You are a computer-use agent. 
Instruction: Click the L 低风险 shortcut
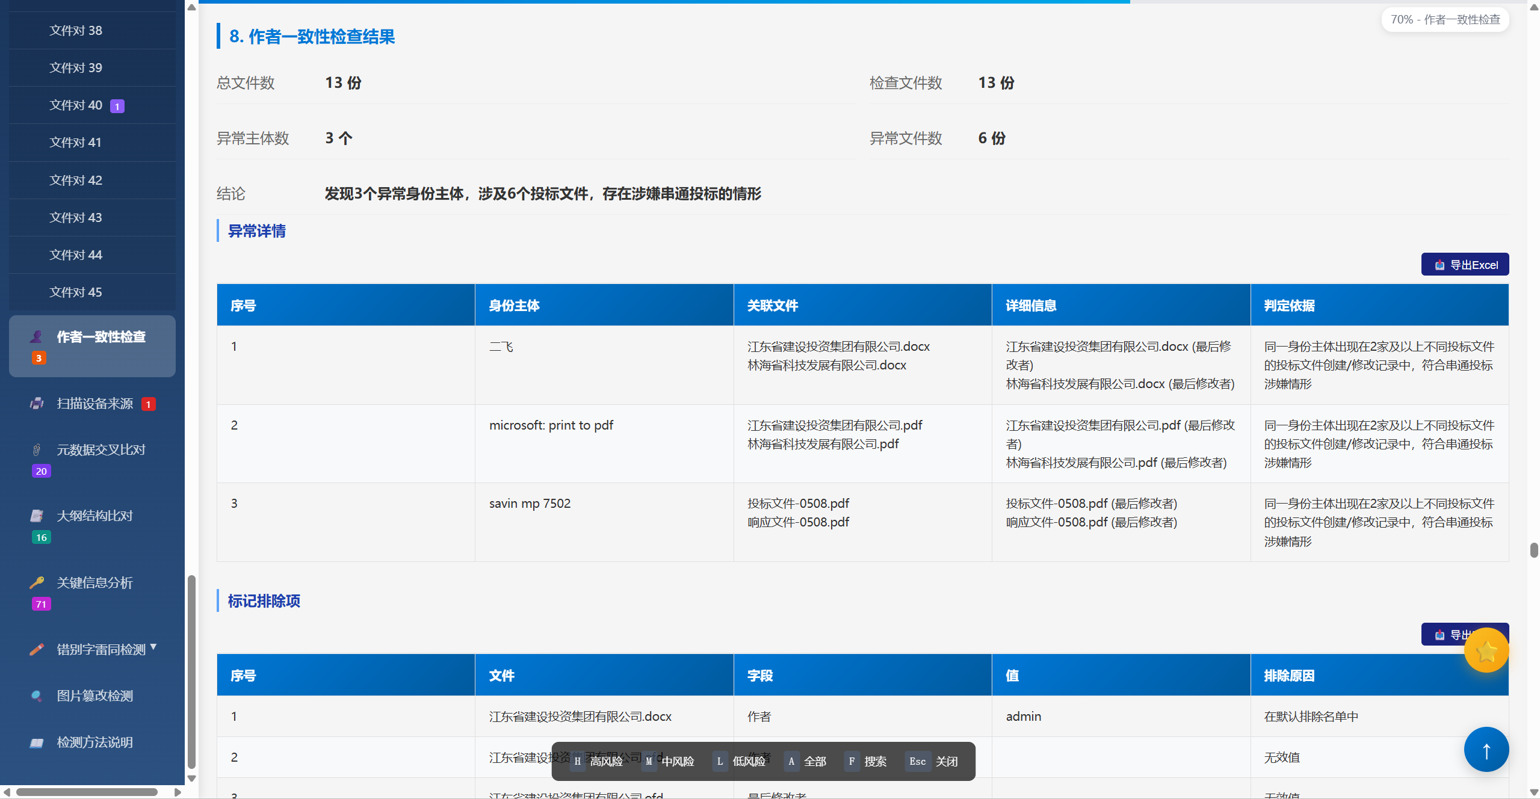[x=739, y=762]
